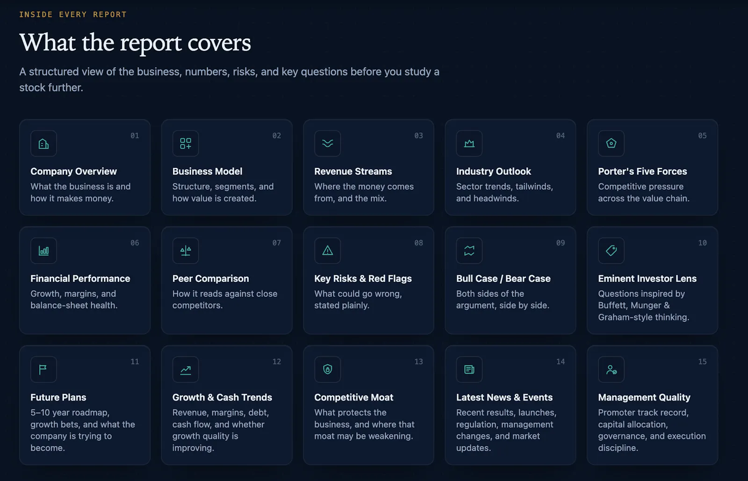Screen dimensions: 748x481
Task: Click the Latest News & Events newspaper icon
Action: coord(469,369)
